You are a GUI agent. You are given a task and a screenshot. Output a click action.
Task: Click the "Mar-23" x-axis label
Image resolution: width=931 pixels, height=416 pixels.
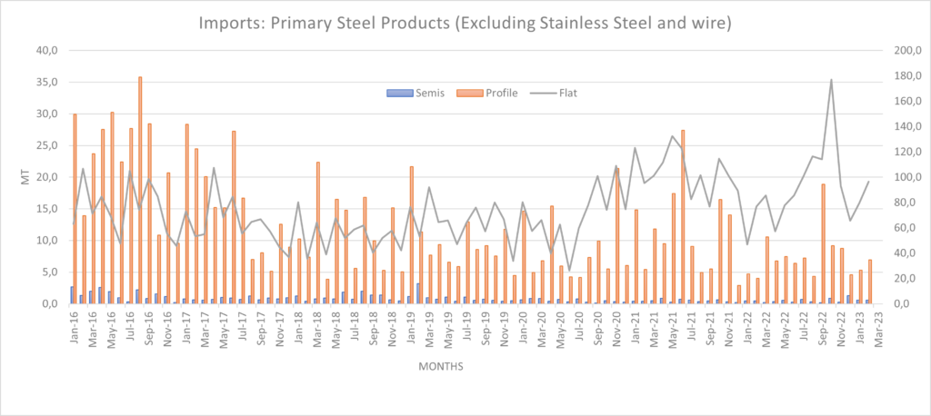(877, 322)
